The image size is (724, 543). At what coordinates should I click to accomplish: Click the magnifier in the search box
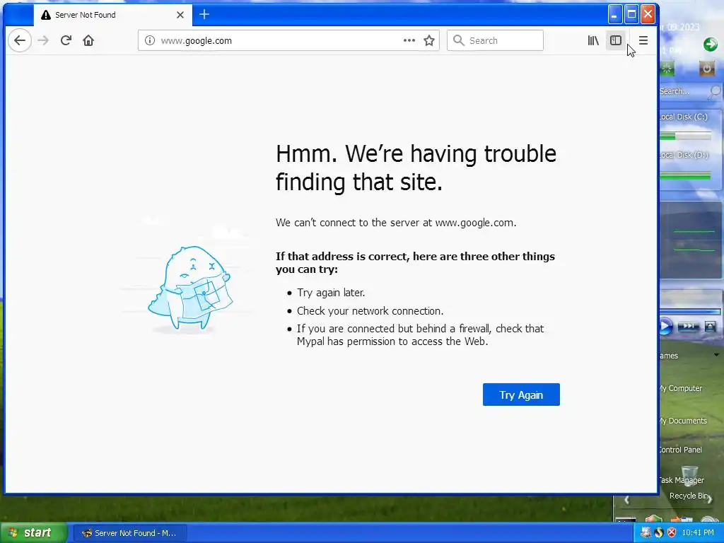(458, 40)
